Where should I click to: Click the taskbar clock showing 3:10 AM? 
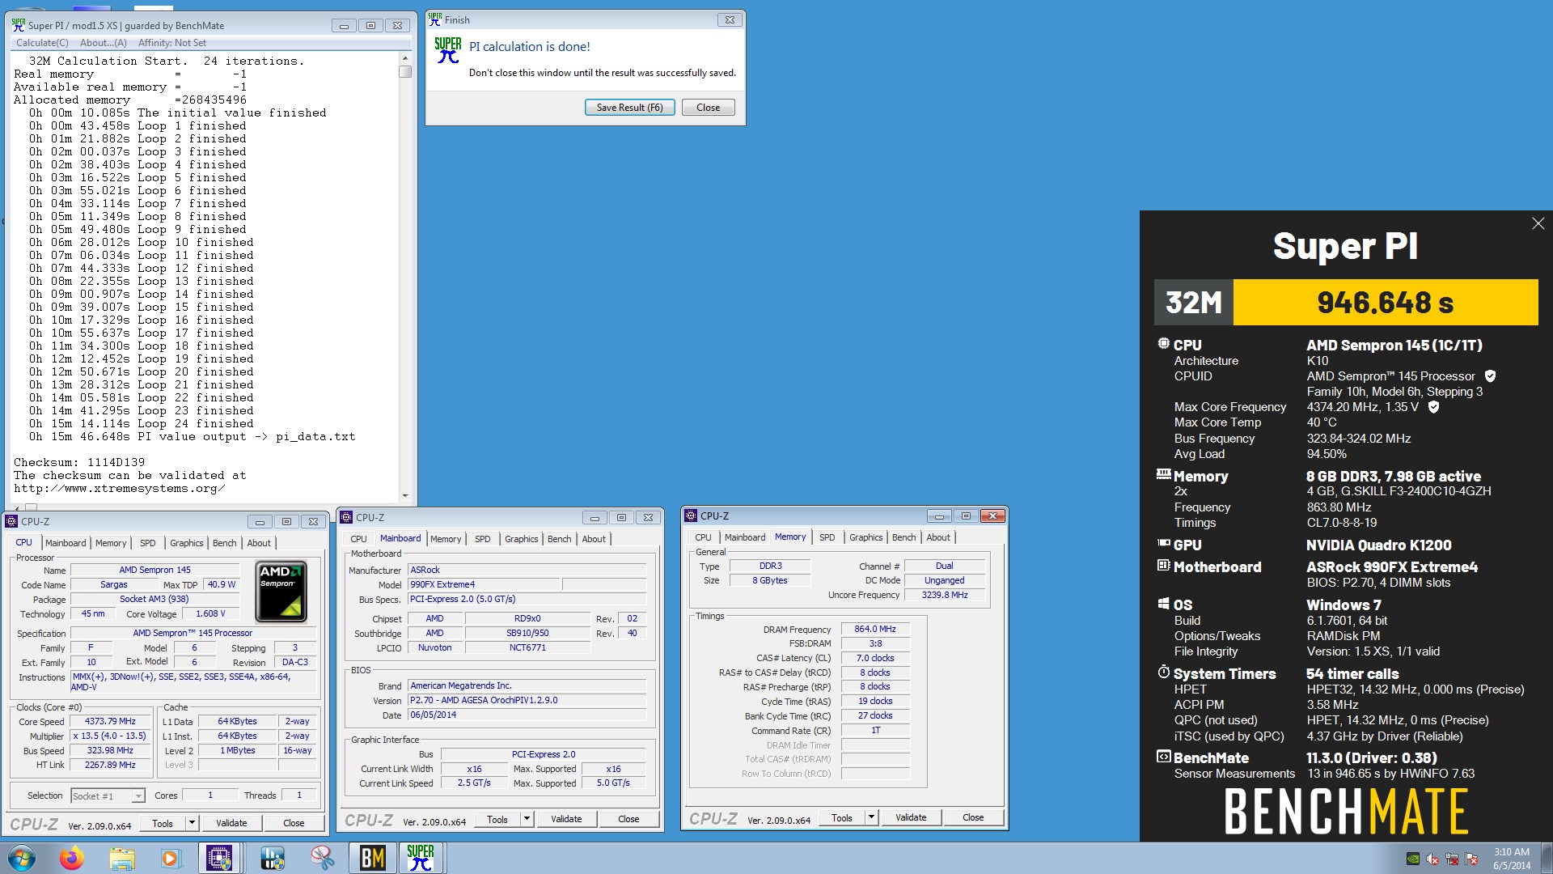(1512, 859)
